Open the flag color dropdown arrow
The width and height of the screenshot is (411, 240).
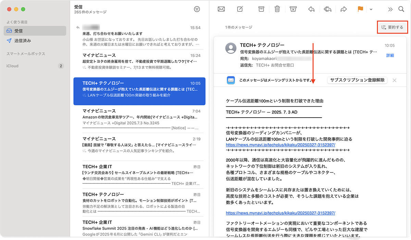click(x=371, y=10)
